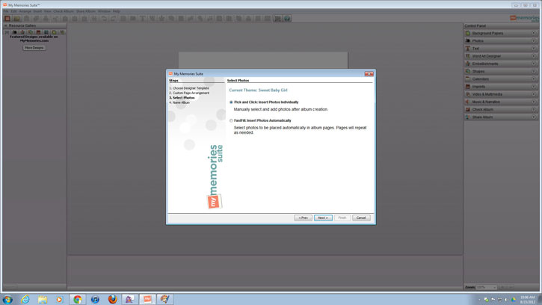
Task: Expand the Imprints section
Action: click(x=501, y=87)
